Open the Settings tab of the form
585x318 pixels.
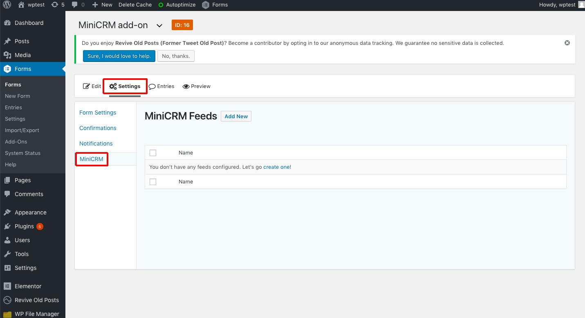pos(125,86)
